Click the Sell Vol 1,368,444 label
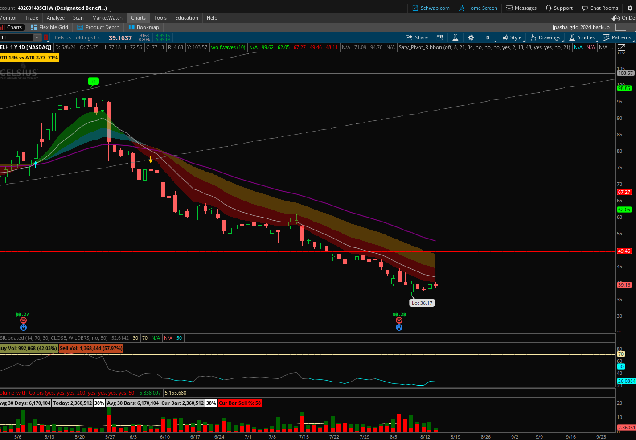The height and width of the screenshot is (440, 636). pyautogui.click(x=91, y=348)
